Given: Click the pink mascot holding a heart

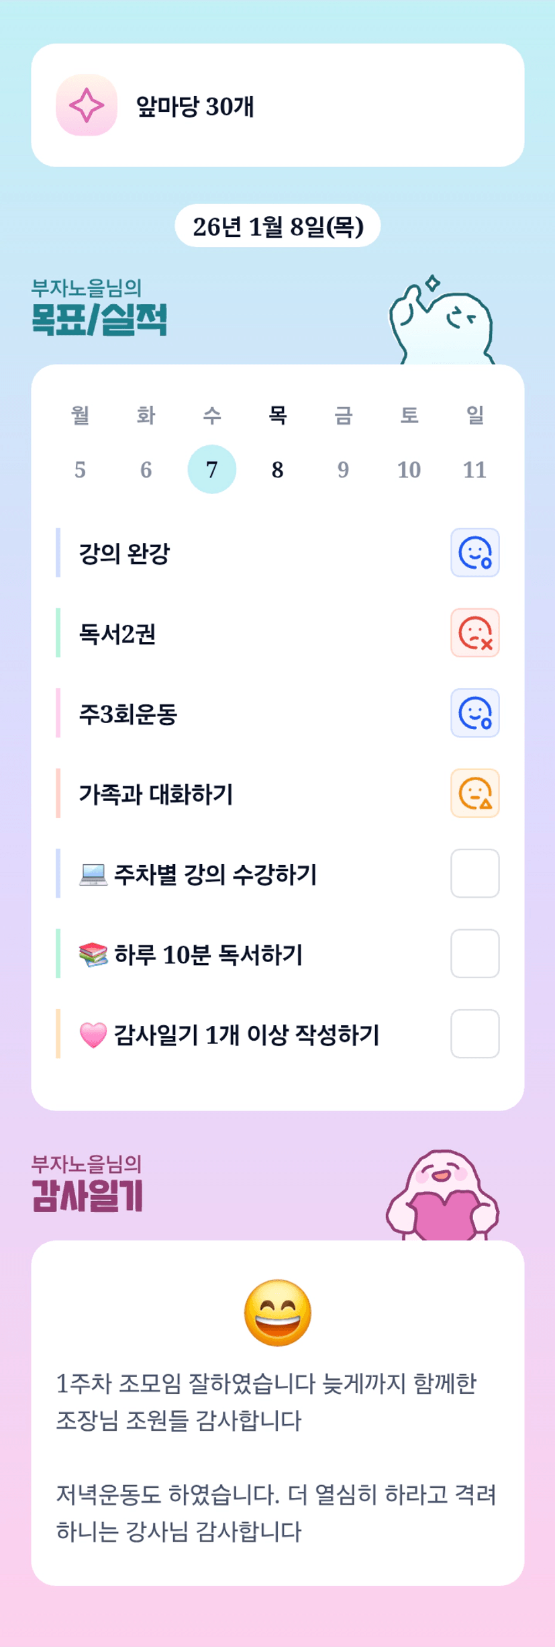Looking at the screenshot, I should tap(442, 1196).
